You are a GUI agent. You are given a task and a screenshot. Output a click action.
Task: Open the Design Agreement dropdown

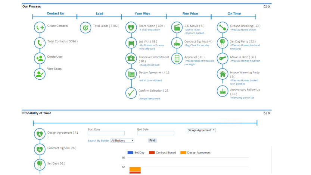pos(201,130)
